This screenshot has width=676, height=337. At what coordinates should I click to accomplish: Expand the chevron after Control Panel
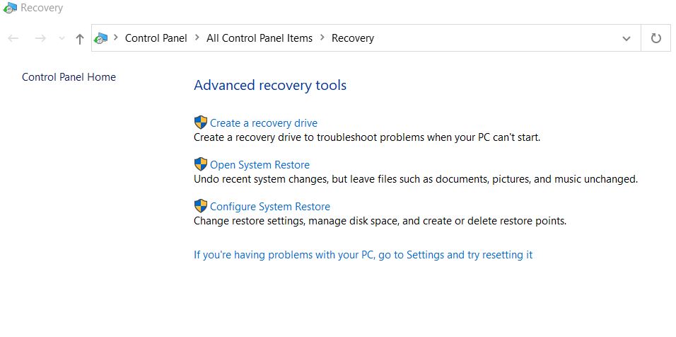[x=197, y=38]
